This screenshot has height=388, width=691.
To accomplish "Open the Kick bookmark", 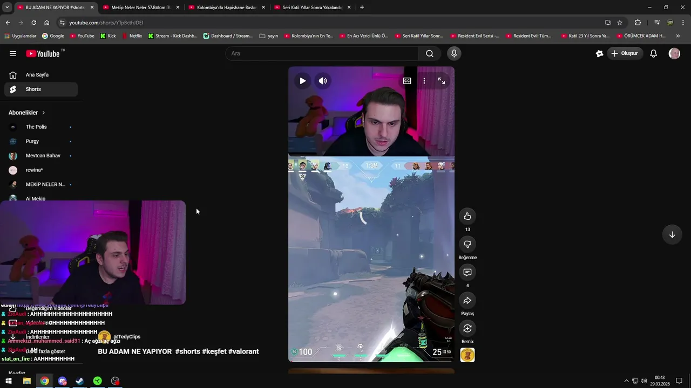I will click(108, 36).
